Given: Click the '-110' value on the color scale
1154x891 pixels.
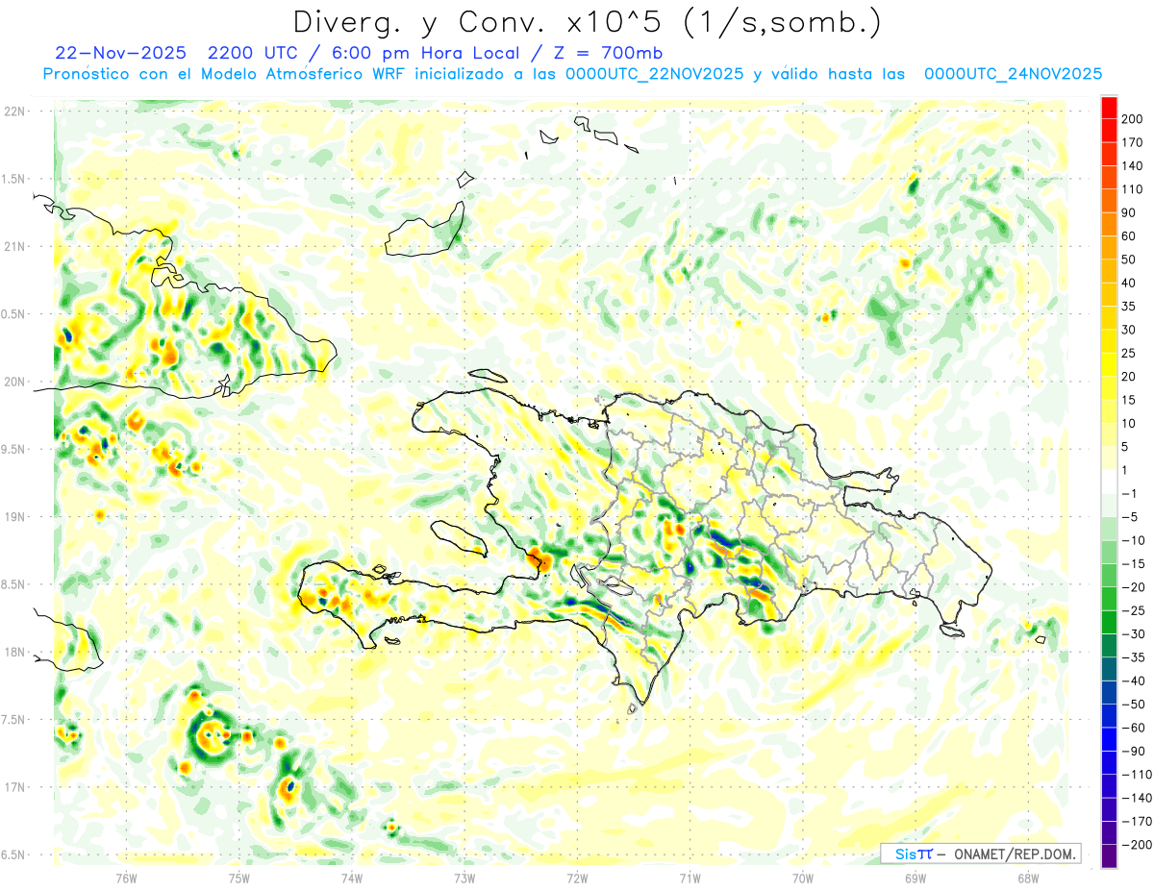Looking at the screenshot, I should 1136,774.
